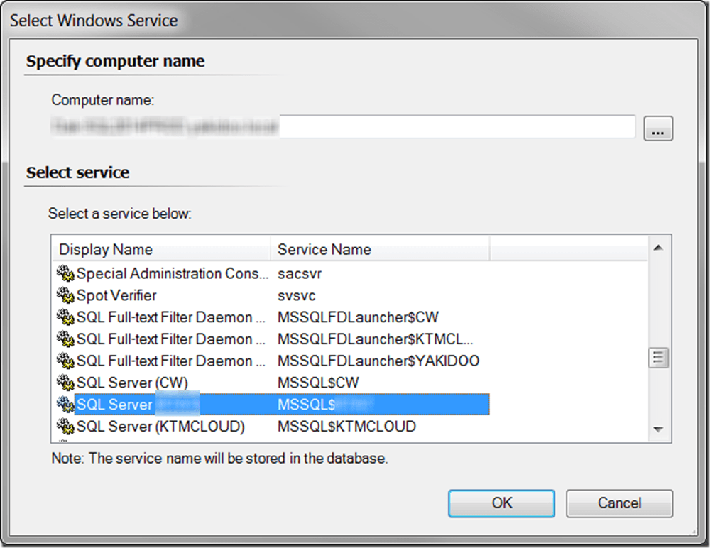
Task: Click the icon of the highlighted SQL Server row
Action: (65, 405)
